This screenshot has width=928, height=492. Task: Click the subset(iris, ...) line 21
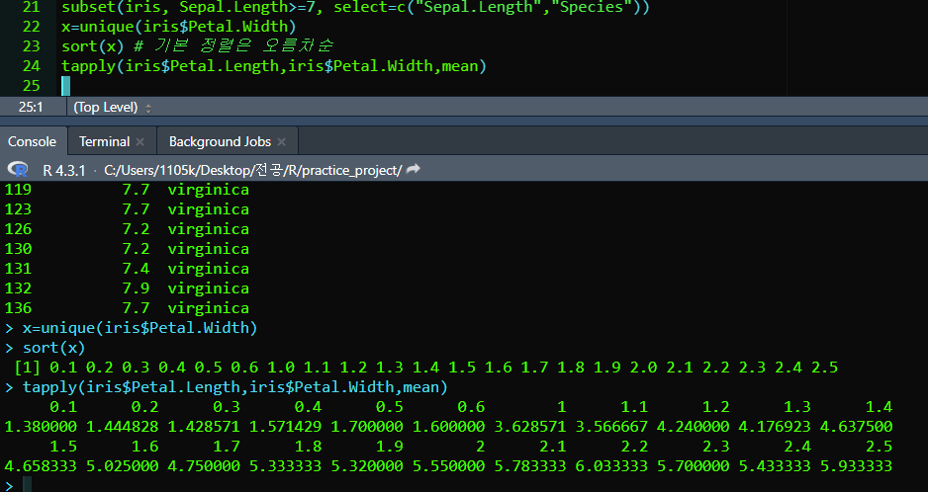tap(355, 7)
